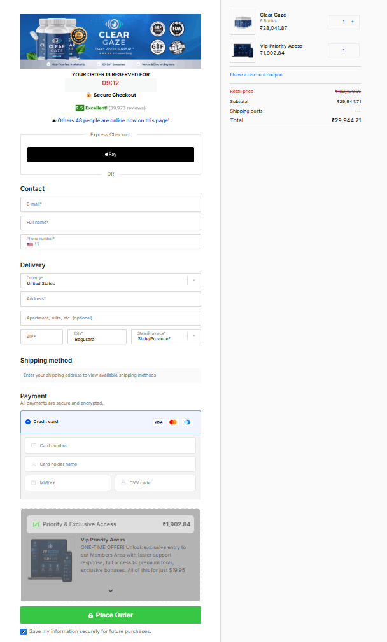Click the lock icon beside Secure Checkout
Image resolution: width=387 pixels, height=642 pixels.
tap(88, 95)
